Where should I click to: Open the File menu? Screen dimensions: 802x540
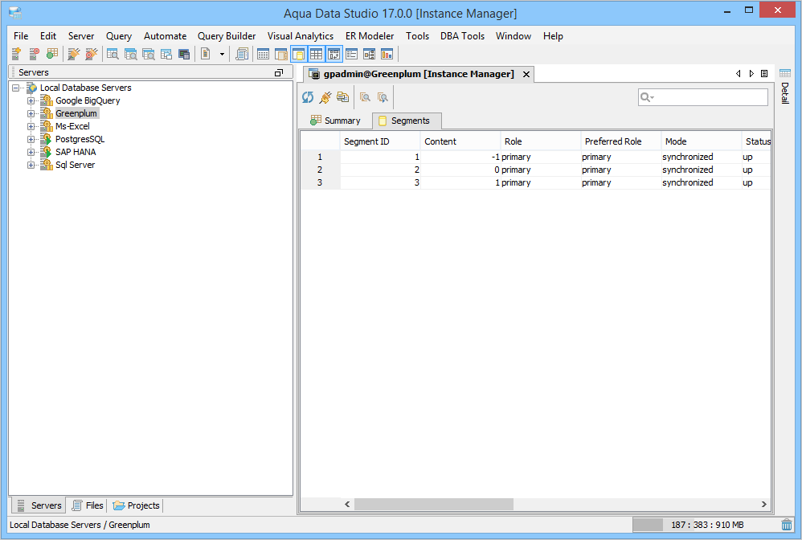pos(21,36)
